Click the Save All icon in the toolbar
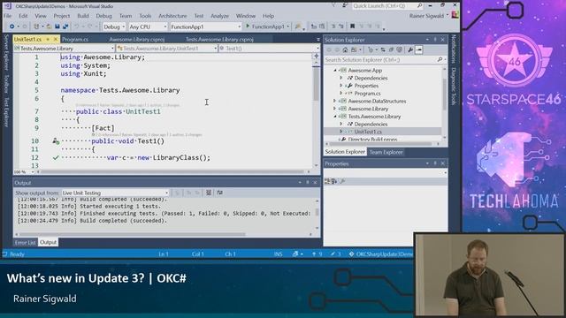Screen dimensions: 566x318 click(x=65, y=26)
